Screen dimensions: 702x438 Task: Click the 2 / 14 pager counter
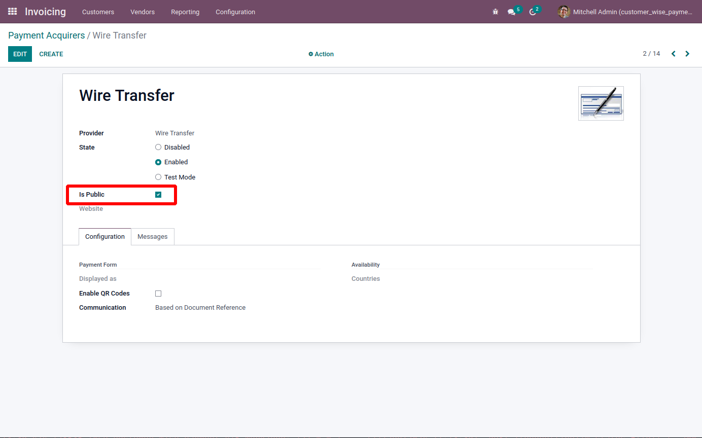click(x=651, y=54)
